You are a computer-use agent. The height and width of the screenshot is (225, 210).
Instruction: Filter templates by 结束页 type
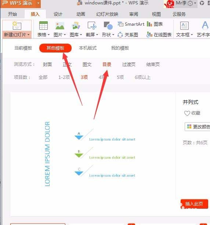pos(153,65)
